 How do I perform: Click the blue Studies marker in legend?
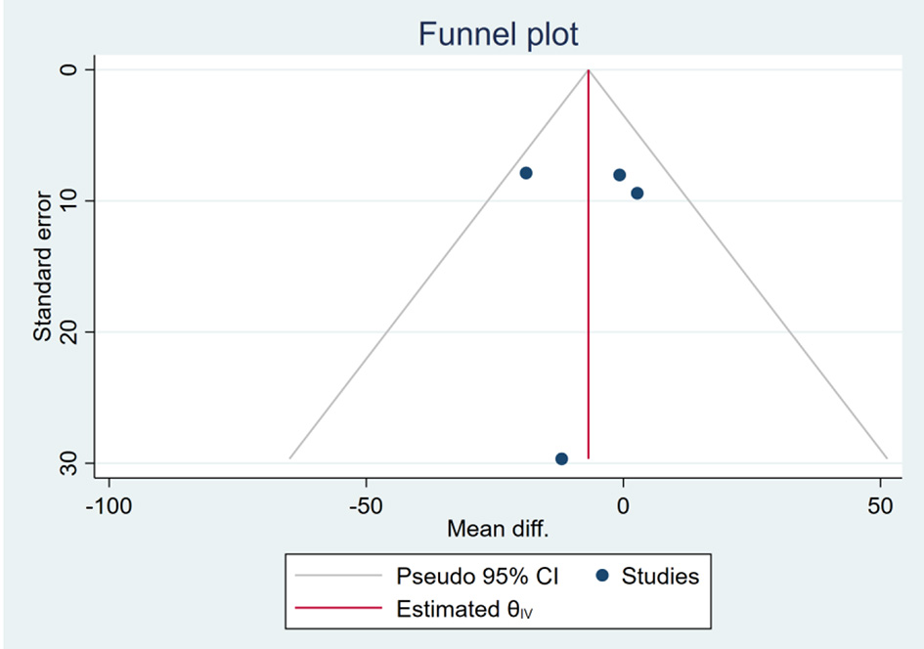tap(601, 576)
